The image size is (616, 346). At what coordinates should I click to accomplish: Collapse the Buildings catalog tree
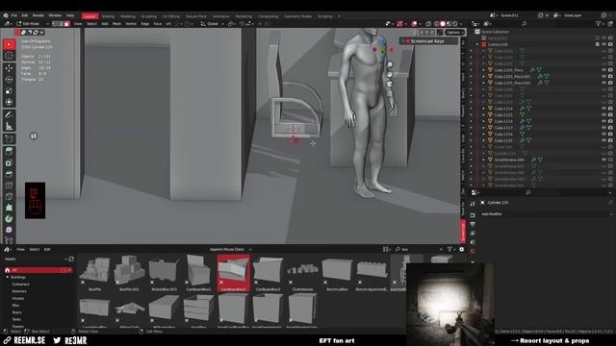[x=8, y=278]
